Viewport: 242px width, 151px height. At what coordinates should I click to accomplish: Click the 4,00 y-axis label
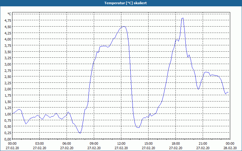(x=8, y=39)
